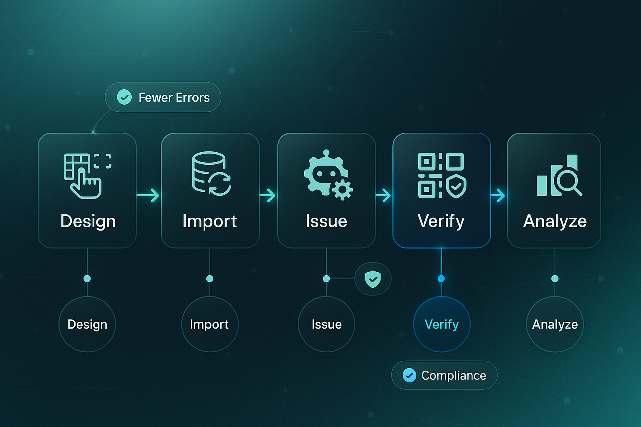
Task: Click the shield checkmark badge below the Issue card
Action: pos(373,278)
